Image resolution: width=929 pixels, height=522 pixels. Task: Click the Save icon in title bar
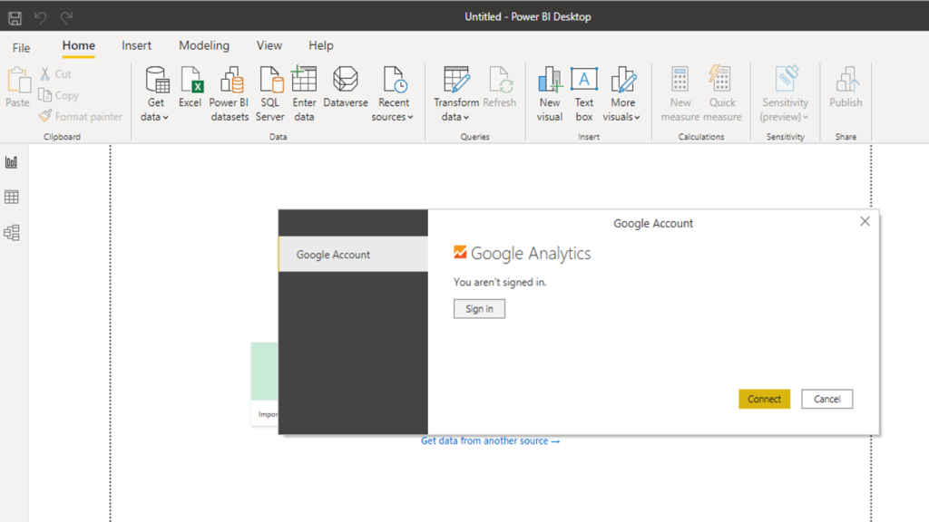(15, 18)
